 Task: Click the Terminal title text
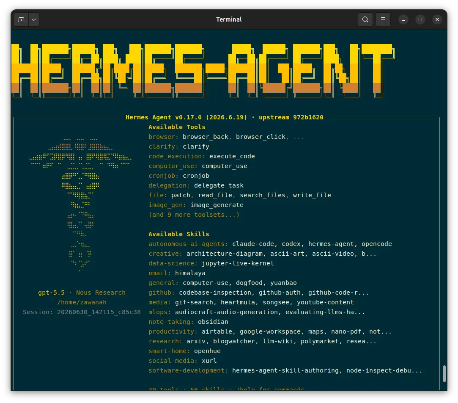pyautogui.click(x=229, y=19)
